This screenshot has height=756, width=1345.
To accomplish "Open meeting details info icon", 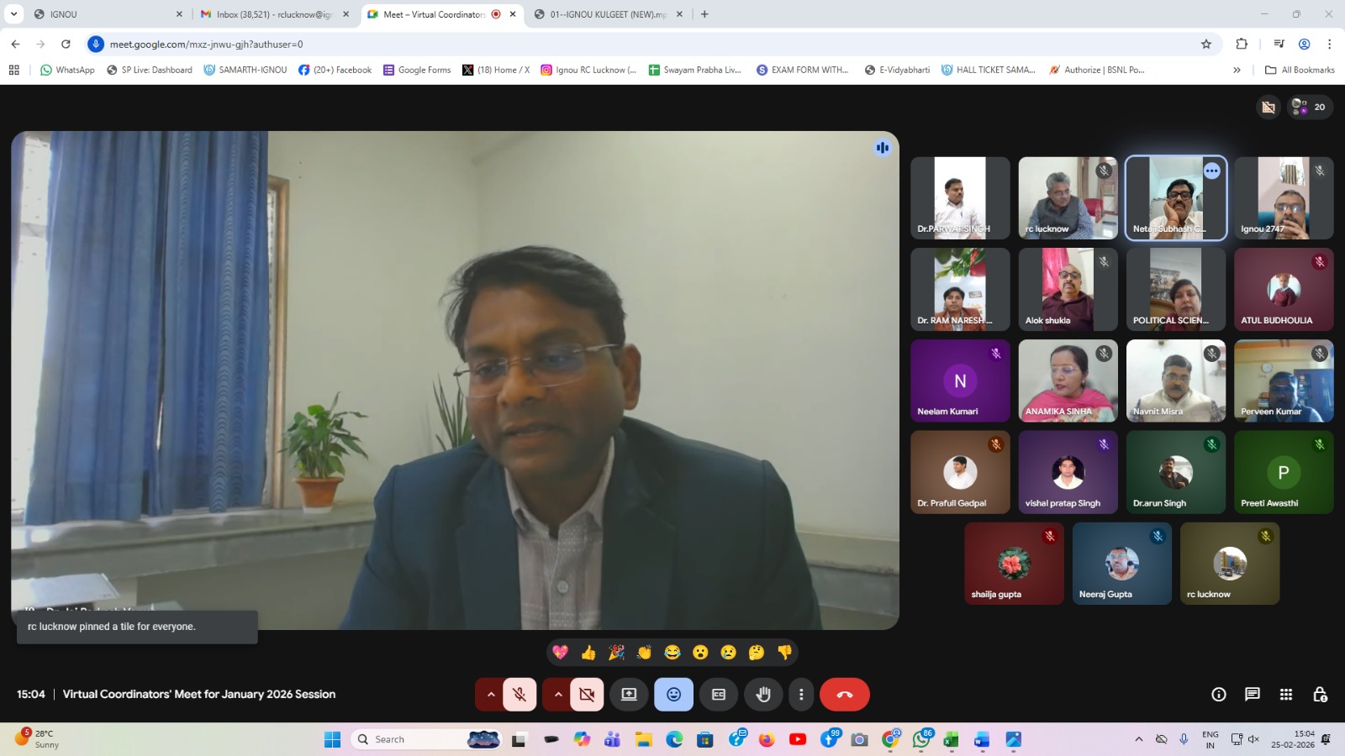I will (x=1218, y=694).
